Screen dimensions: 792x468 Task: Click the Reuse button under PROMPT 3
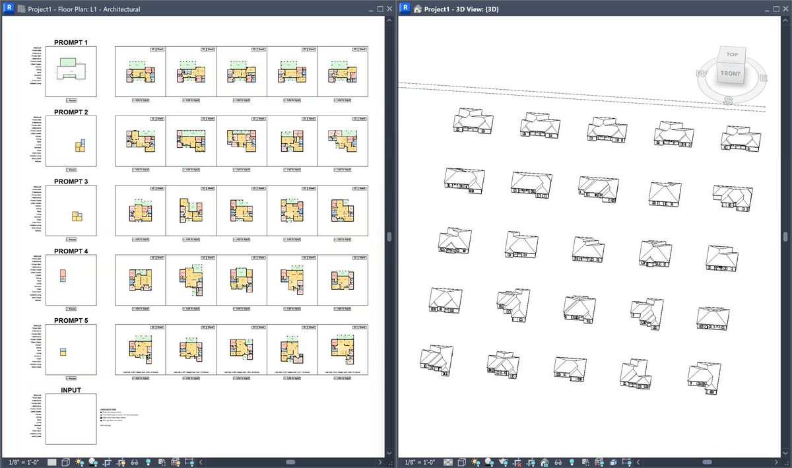(71, 240)
